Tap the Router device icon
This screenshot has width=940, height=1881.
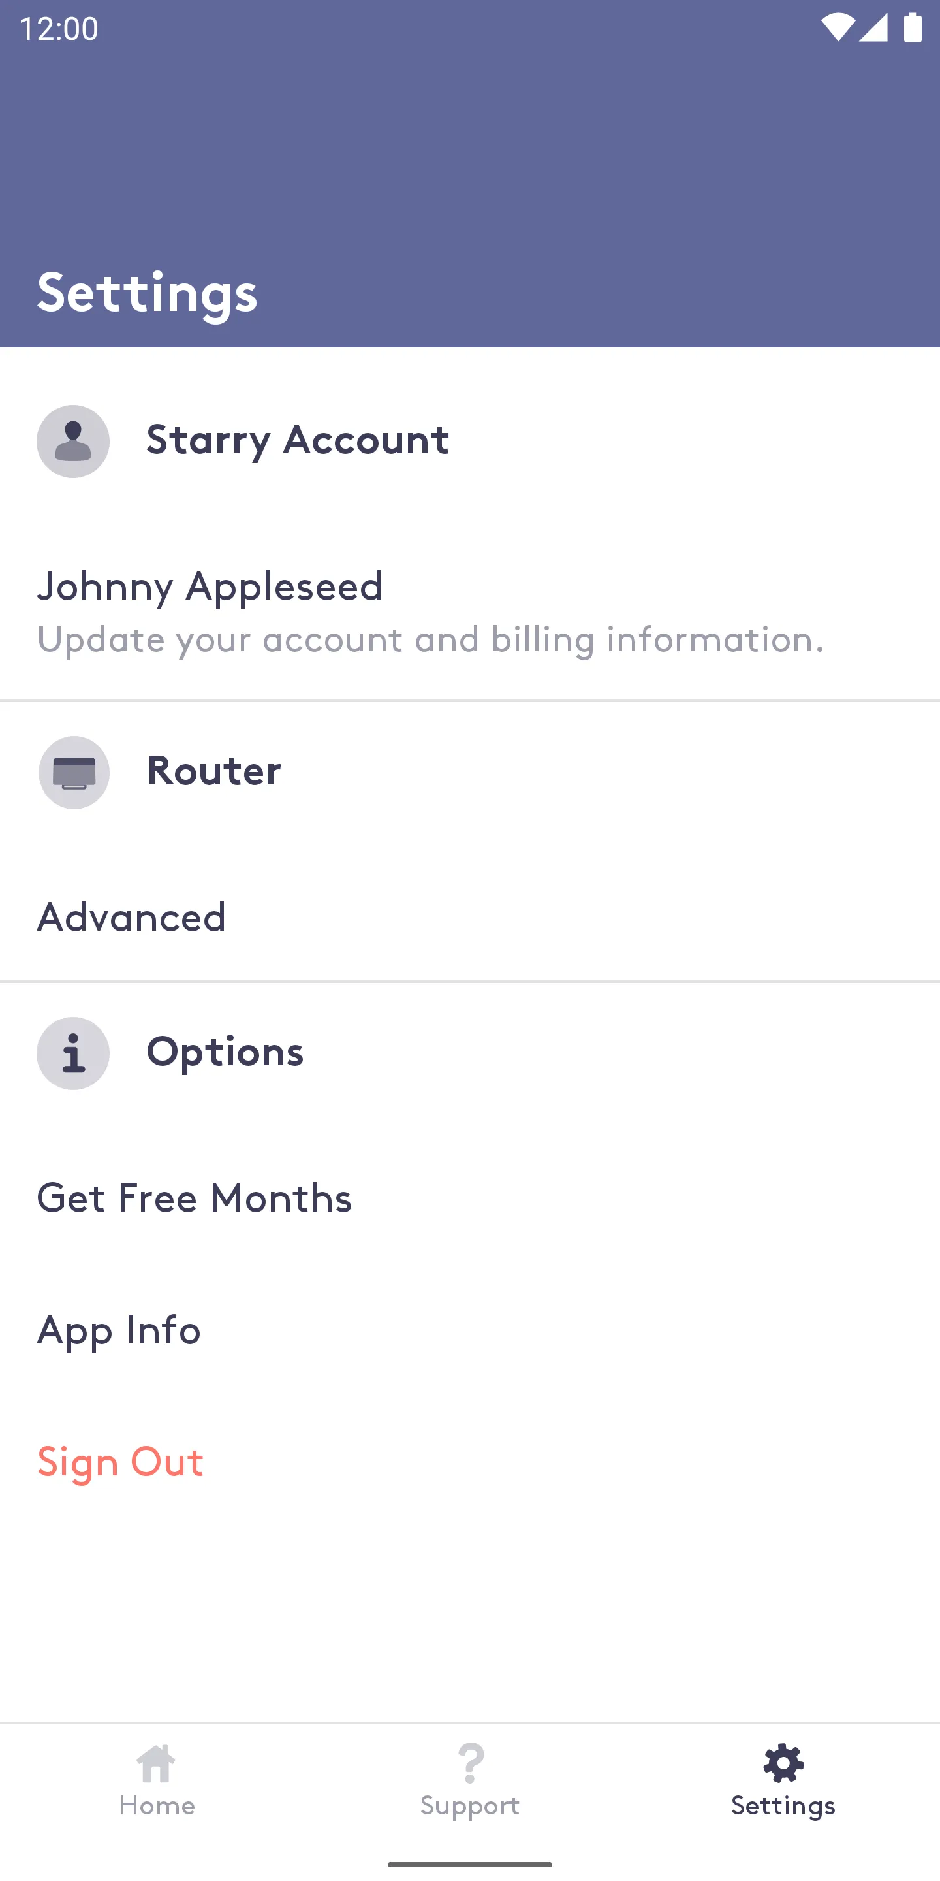pyautogui.click(x=74, y=773)
